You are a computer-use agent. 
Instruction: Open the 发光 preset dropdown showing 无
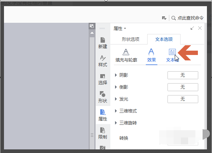tap(183, 99)
